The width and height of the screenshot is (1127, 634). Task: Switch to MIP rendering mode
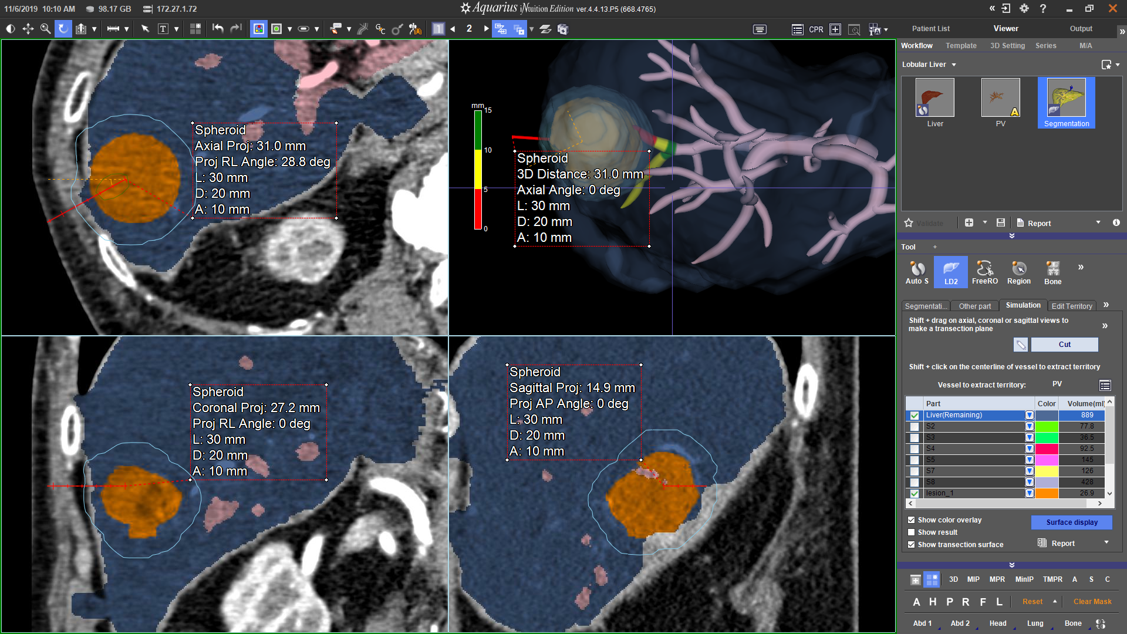(973, 579)
